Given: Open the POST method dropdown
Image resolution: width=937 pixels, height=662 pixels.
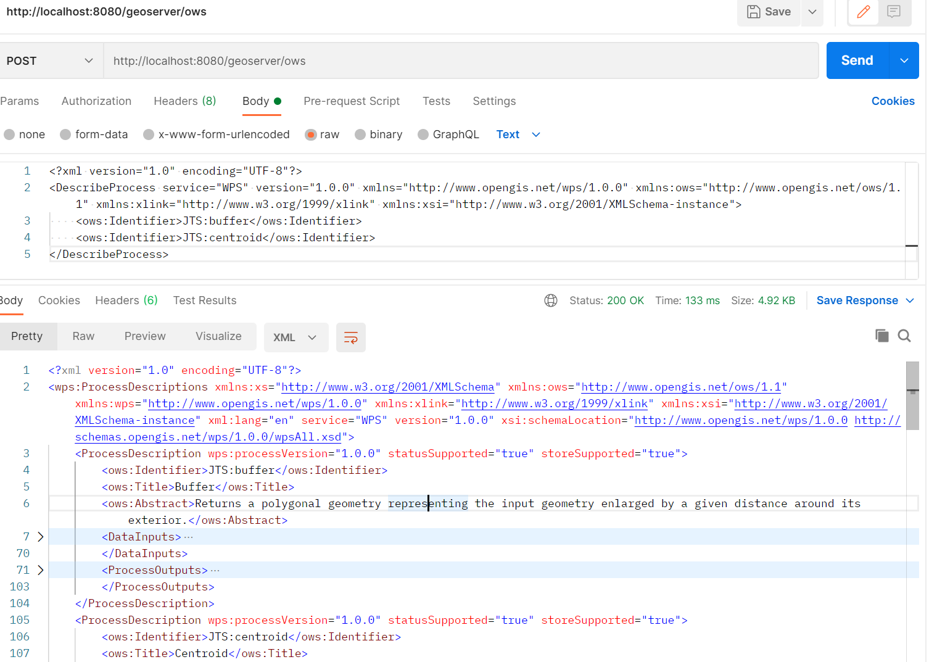Looking at the screenshot, I should pyautogui.click(x=51, y=60).
